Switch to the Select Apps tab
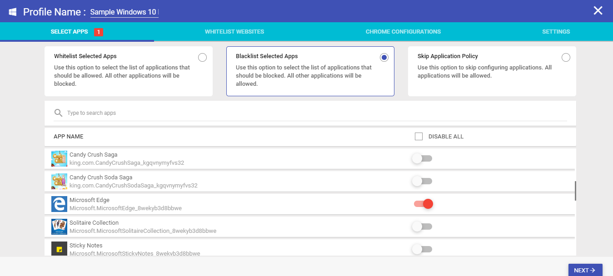This screenshot has height=276, width=613. [77, 32]
